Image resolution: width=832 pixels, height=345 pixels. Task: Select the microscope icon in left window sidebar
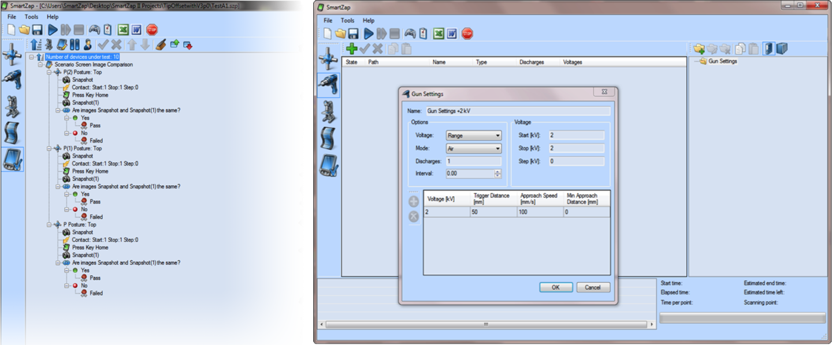[x=13, y=107]
